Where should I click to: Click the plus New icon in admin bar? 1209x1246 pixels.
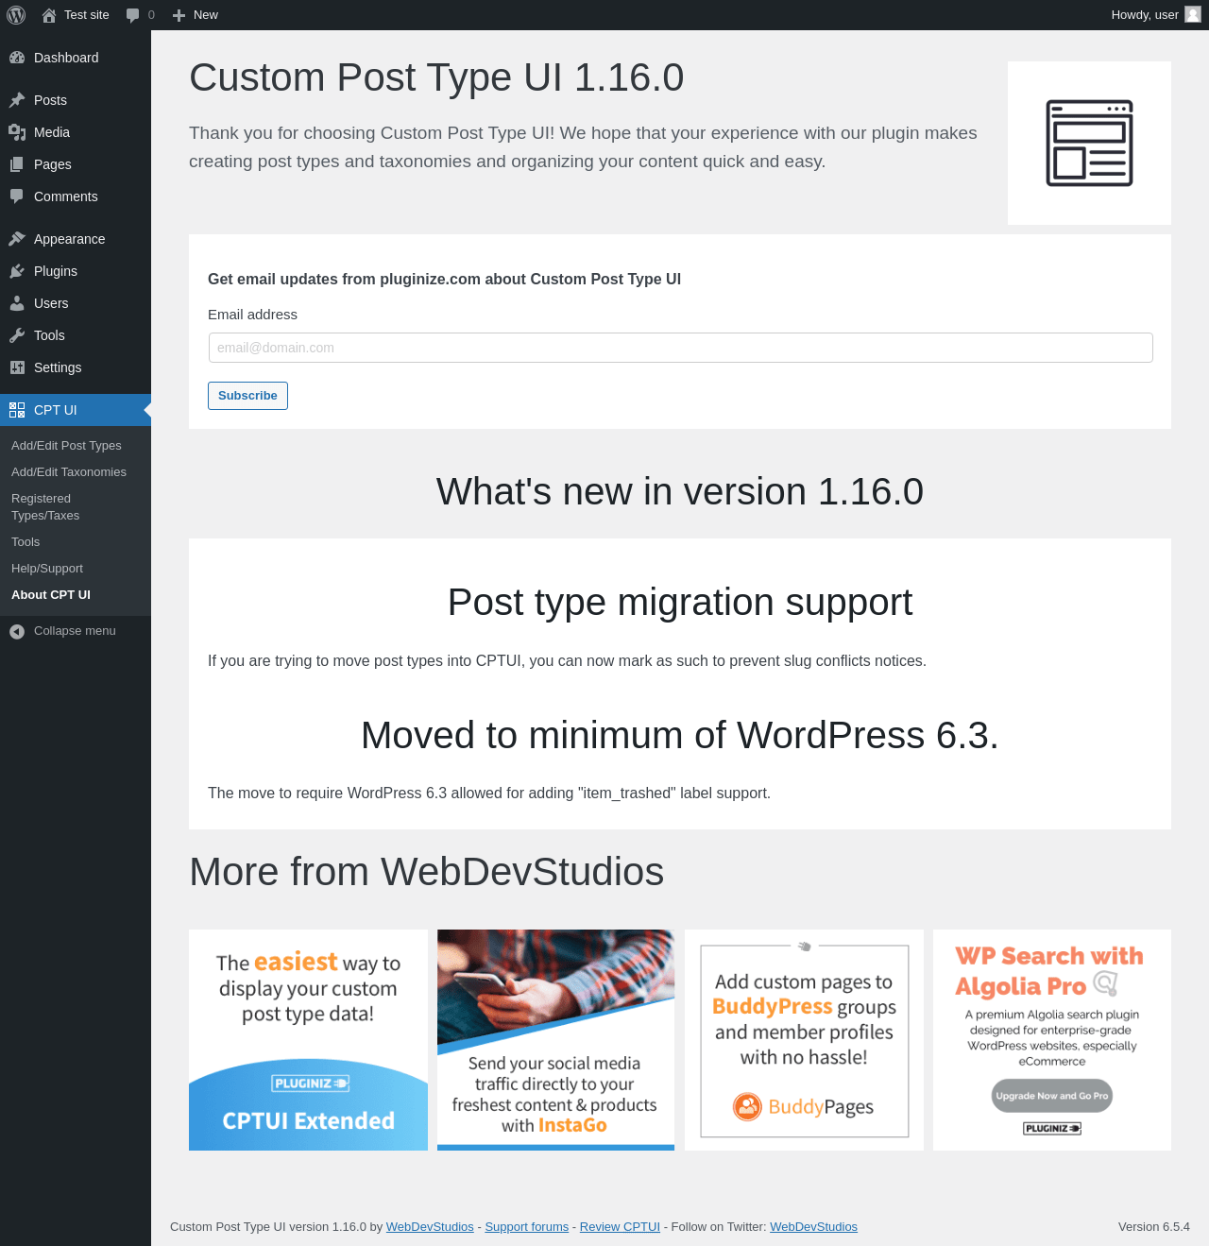tap(179, 15)
